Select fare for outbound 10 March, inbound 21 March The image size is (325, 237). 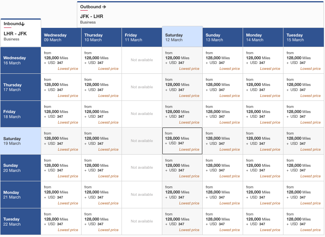[x=102, y=195]
